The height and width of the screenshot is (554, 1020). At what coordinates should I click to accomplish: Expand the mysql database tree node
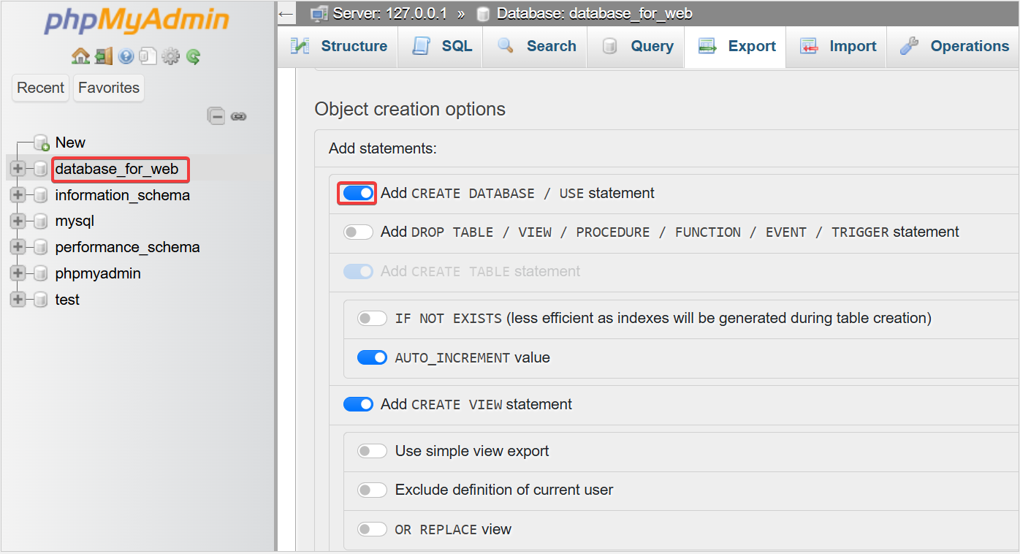(18, 221)
